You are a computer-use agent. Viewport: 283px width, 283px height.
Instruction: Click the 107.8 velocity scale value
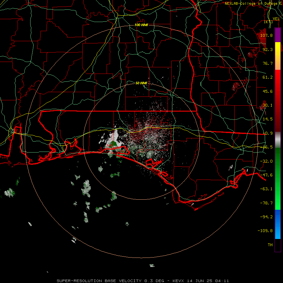click(x=266, y=35)
